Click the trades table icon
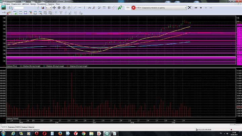The width and height of the screenshot is (242, 136). pos(35,13)
